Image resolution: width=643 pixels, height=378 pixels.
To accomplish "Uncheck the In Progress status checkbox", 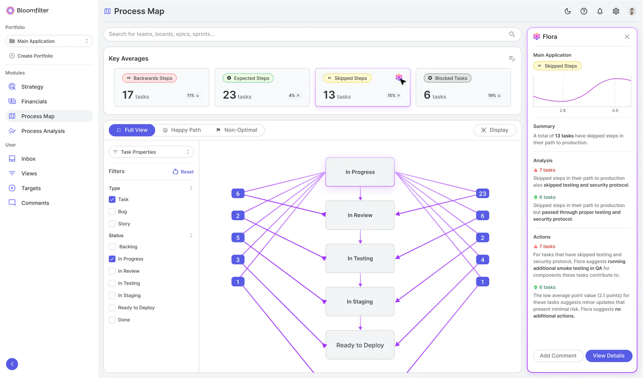I will (112, 259).
